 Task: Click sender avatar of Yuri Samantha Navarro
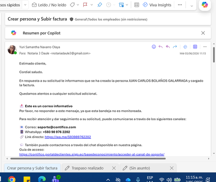click(12, 50)
